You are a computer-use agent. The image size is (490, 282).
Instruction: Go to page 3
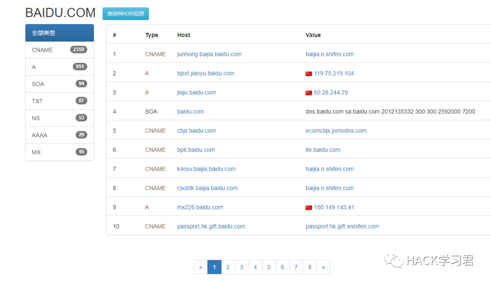tap(241, 267)
